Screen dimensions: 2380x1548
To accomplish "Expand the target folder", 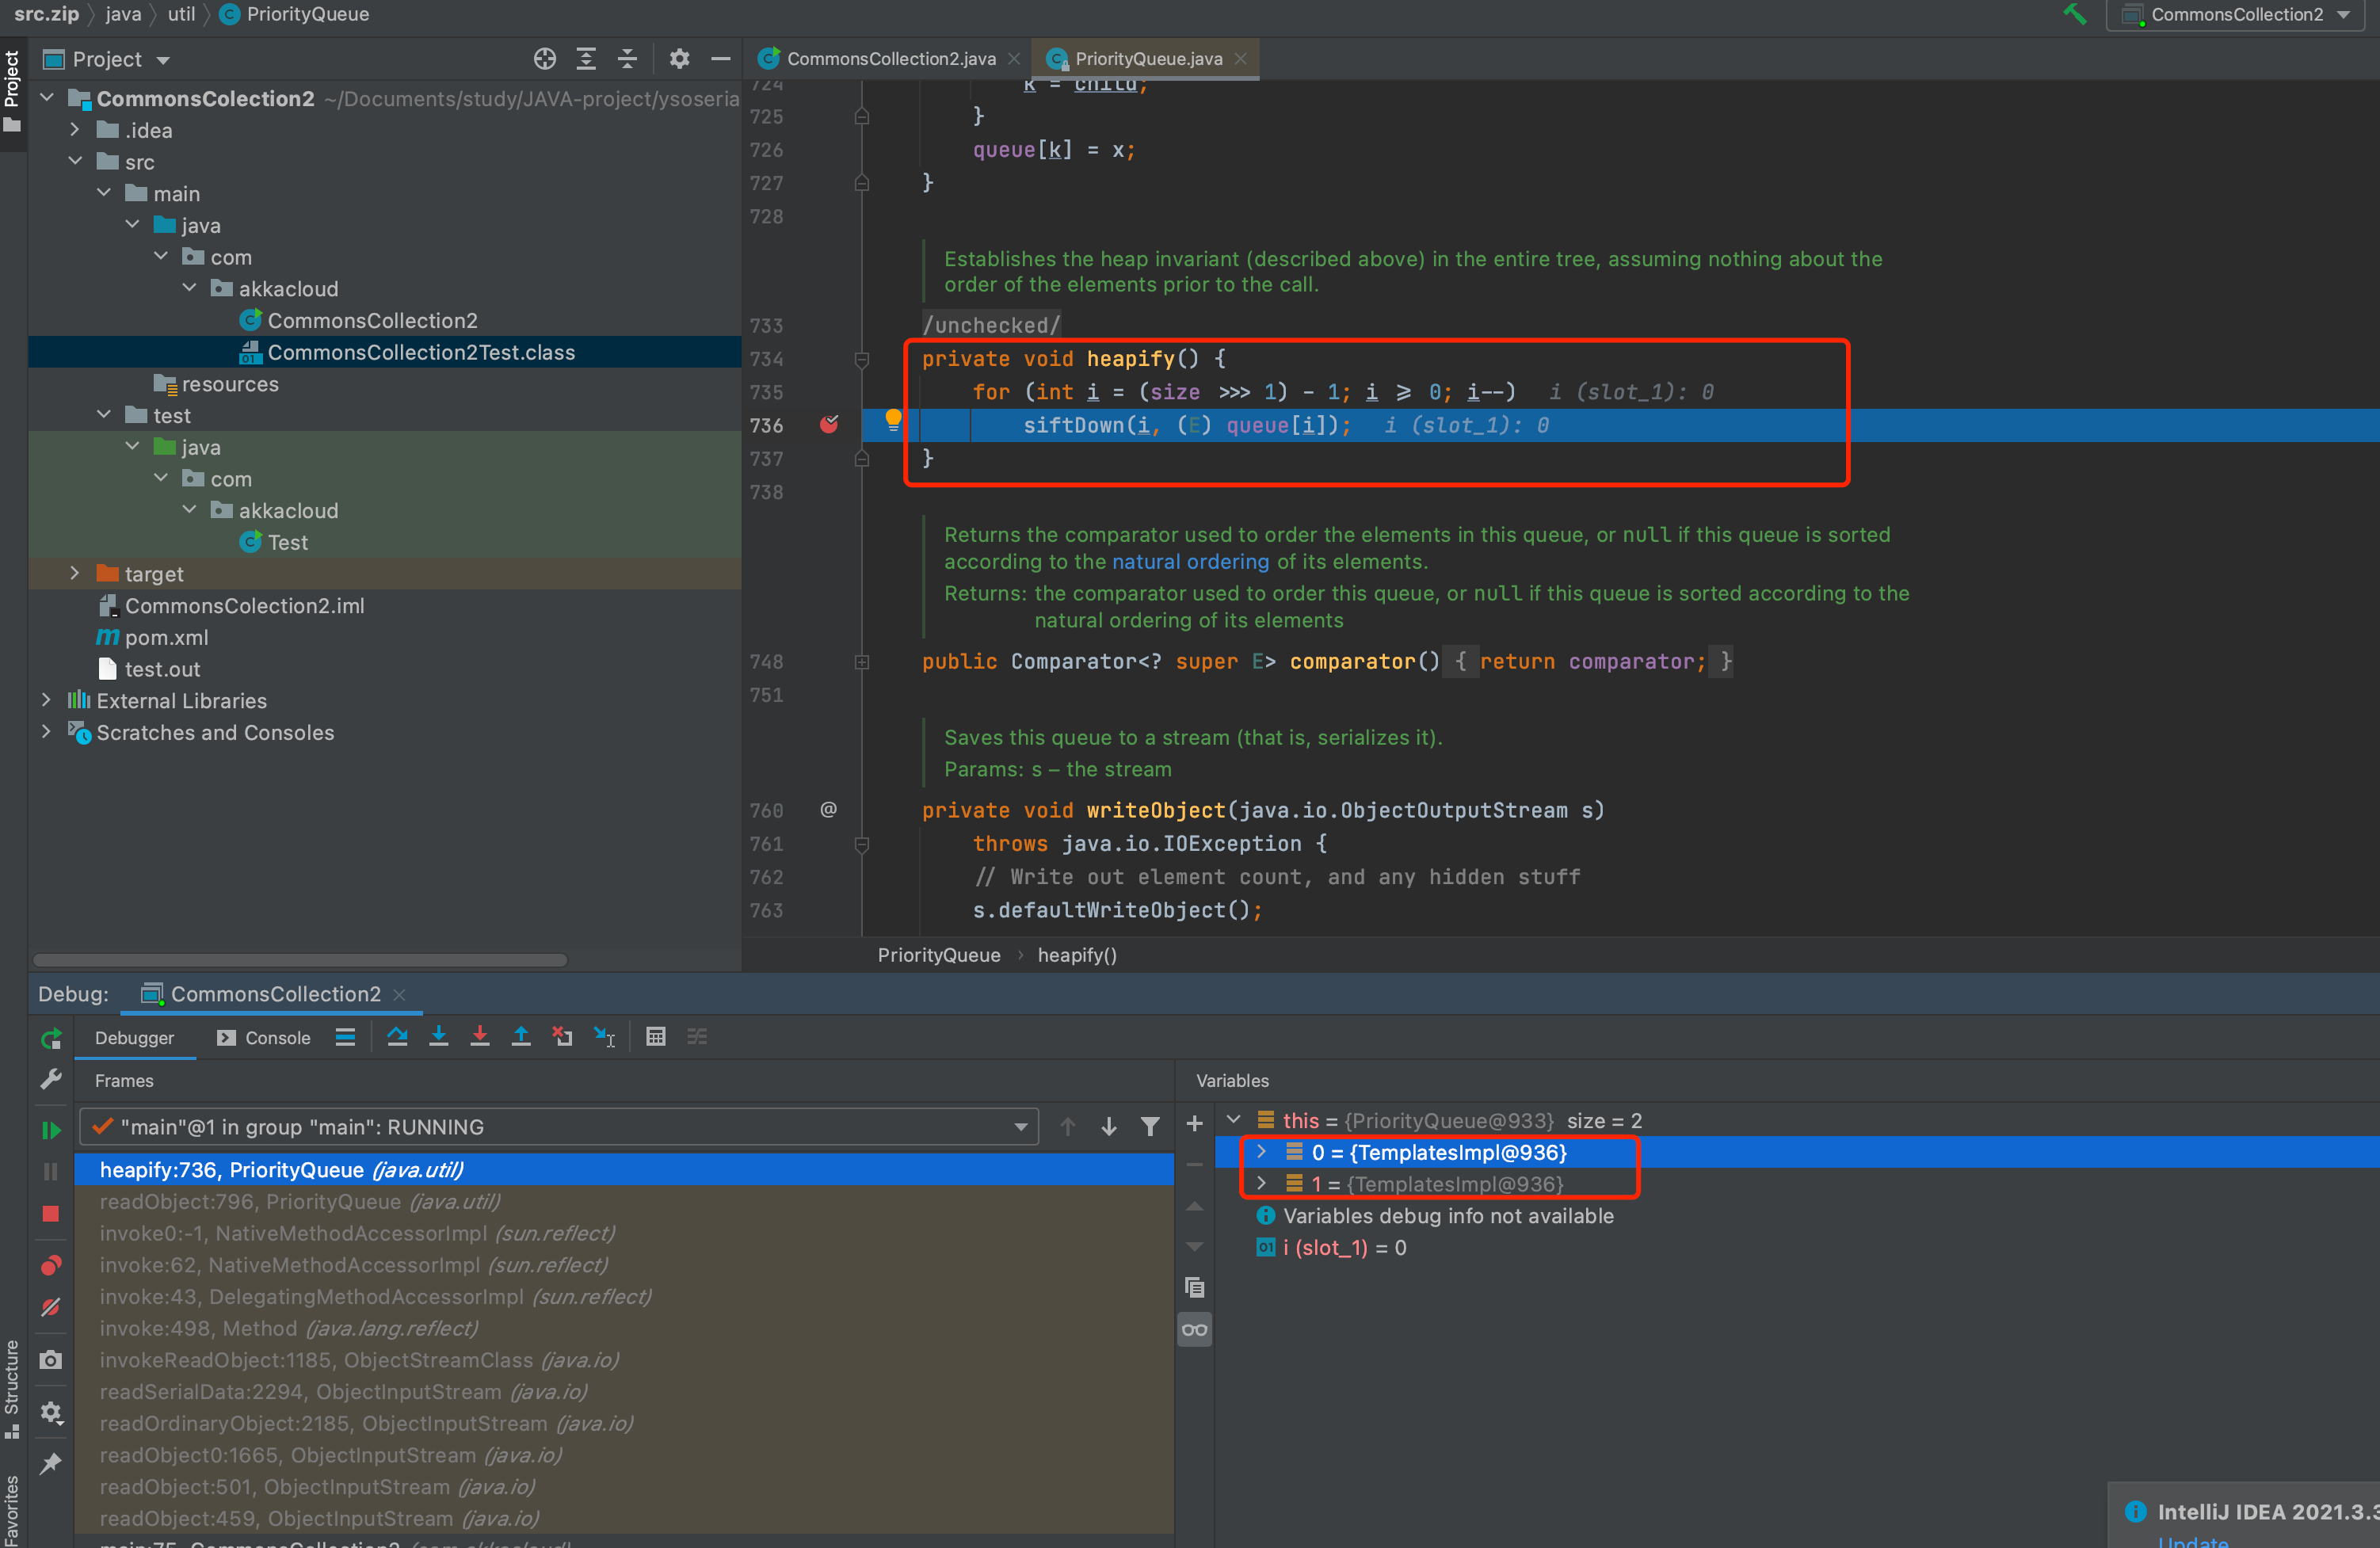I will point(75,573).
